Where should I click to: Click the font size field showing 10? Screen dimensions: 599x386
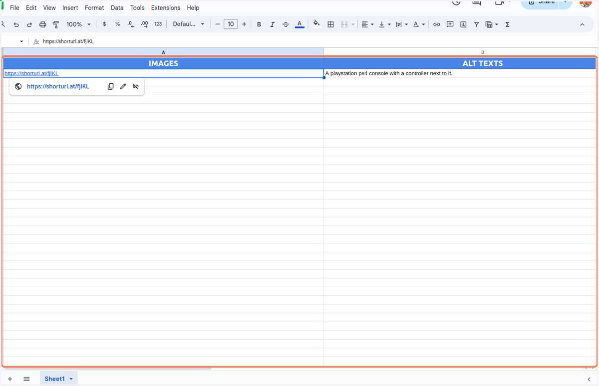tap(231, 24)
